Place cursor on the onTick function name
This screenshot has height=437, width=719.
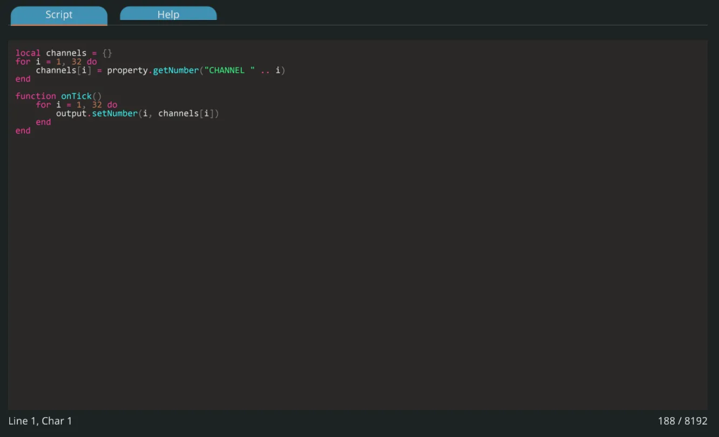click(76, 96)
